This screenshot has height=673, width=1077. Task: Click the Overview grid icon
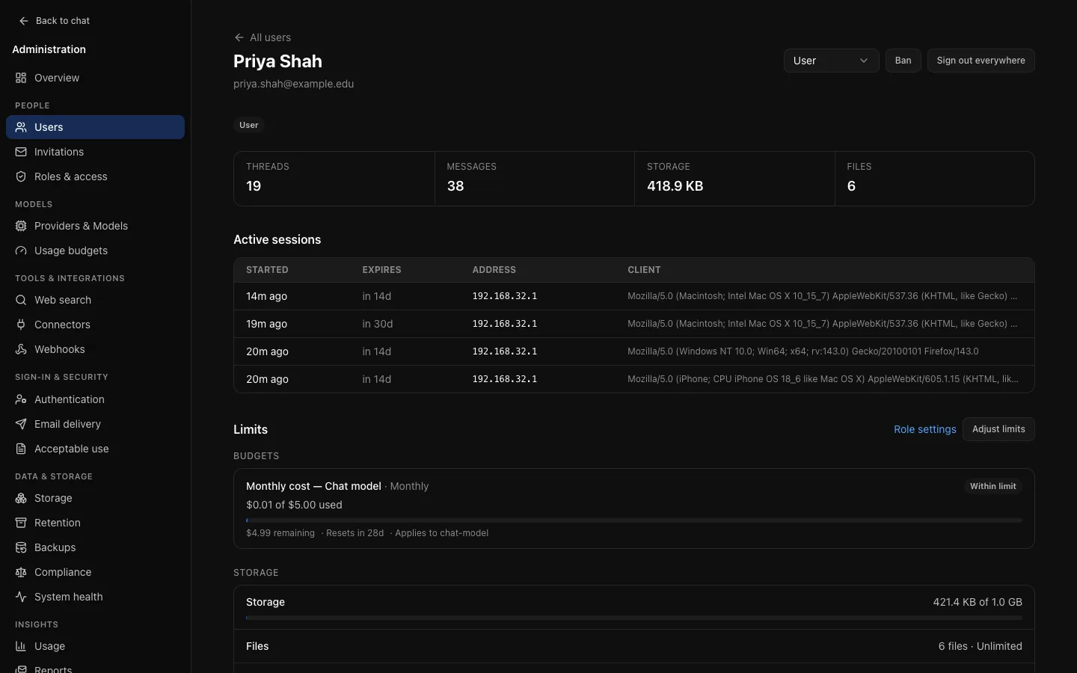(x=21, y=78)
